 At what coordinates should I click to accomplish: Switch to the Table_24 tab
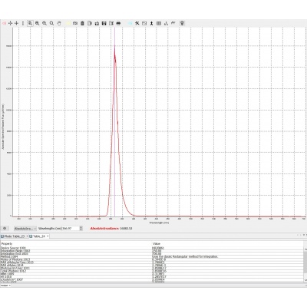tap(38, 236)
